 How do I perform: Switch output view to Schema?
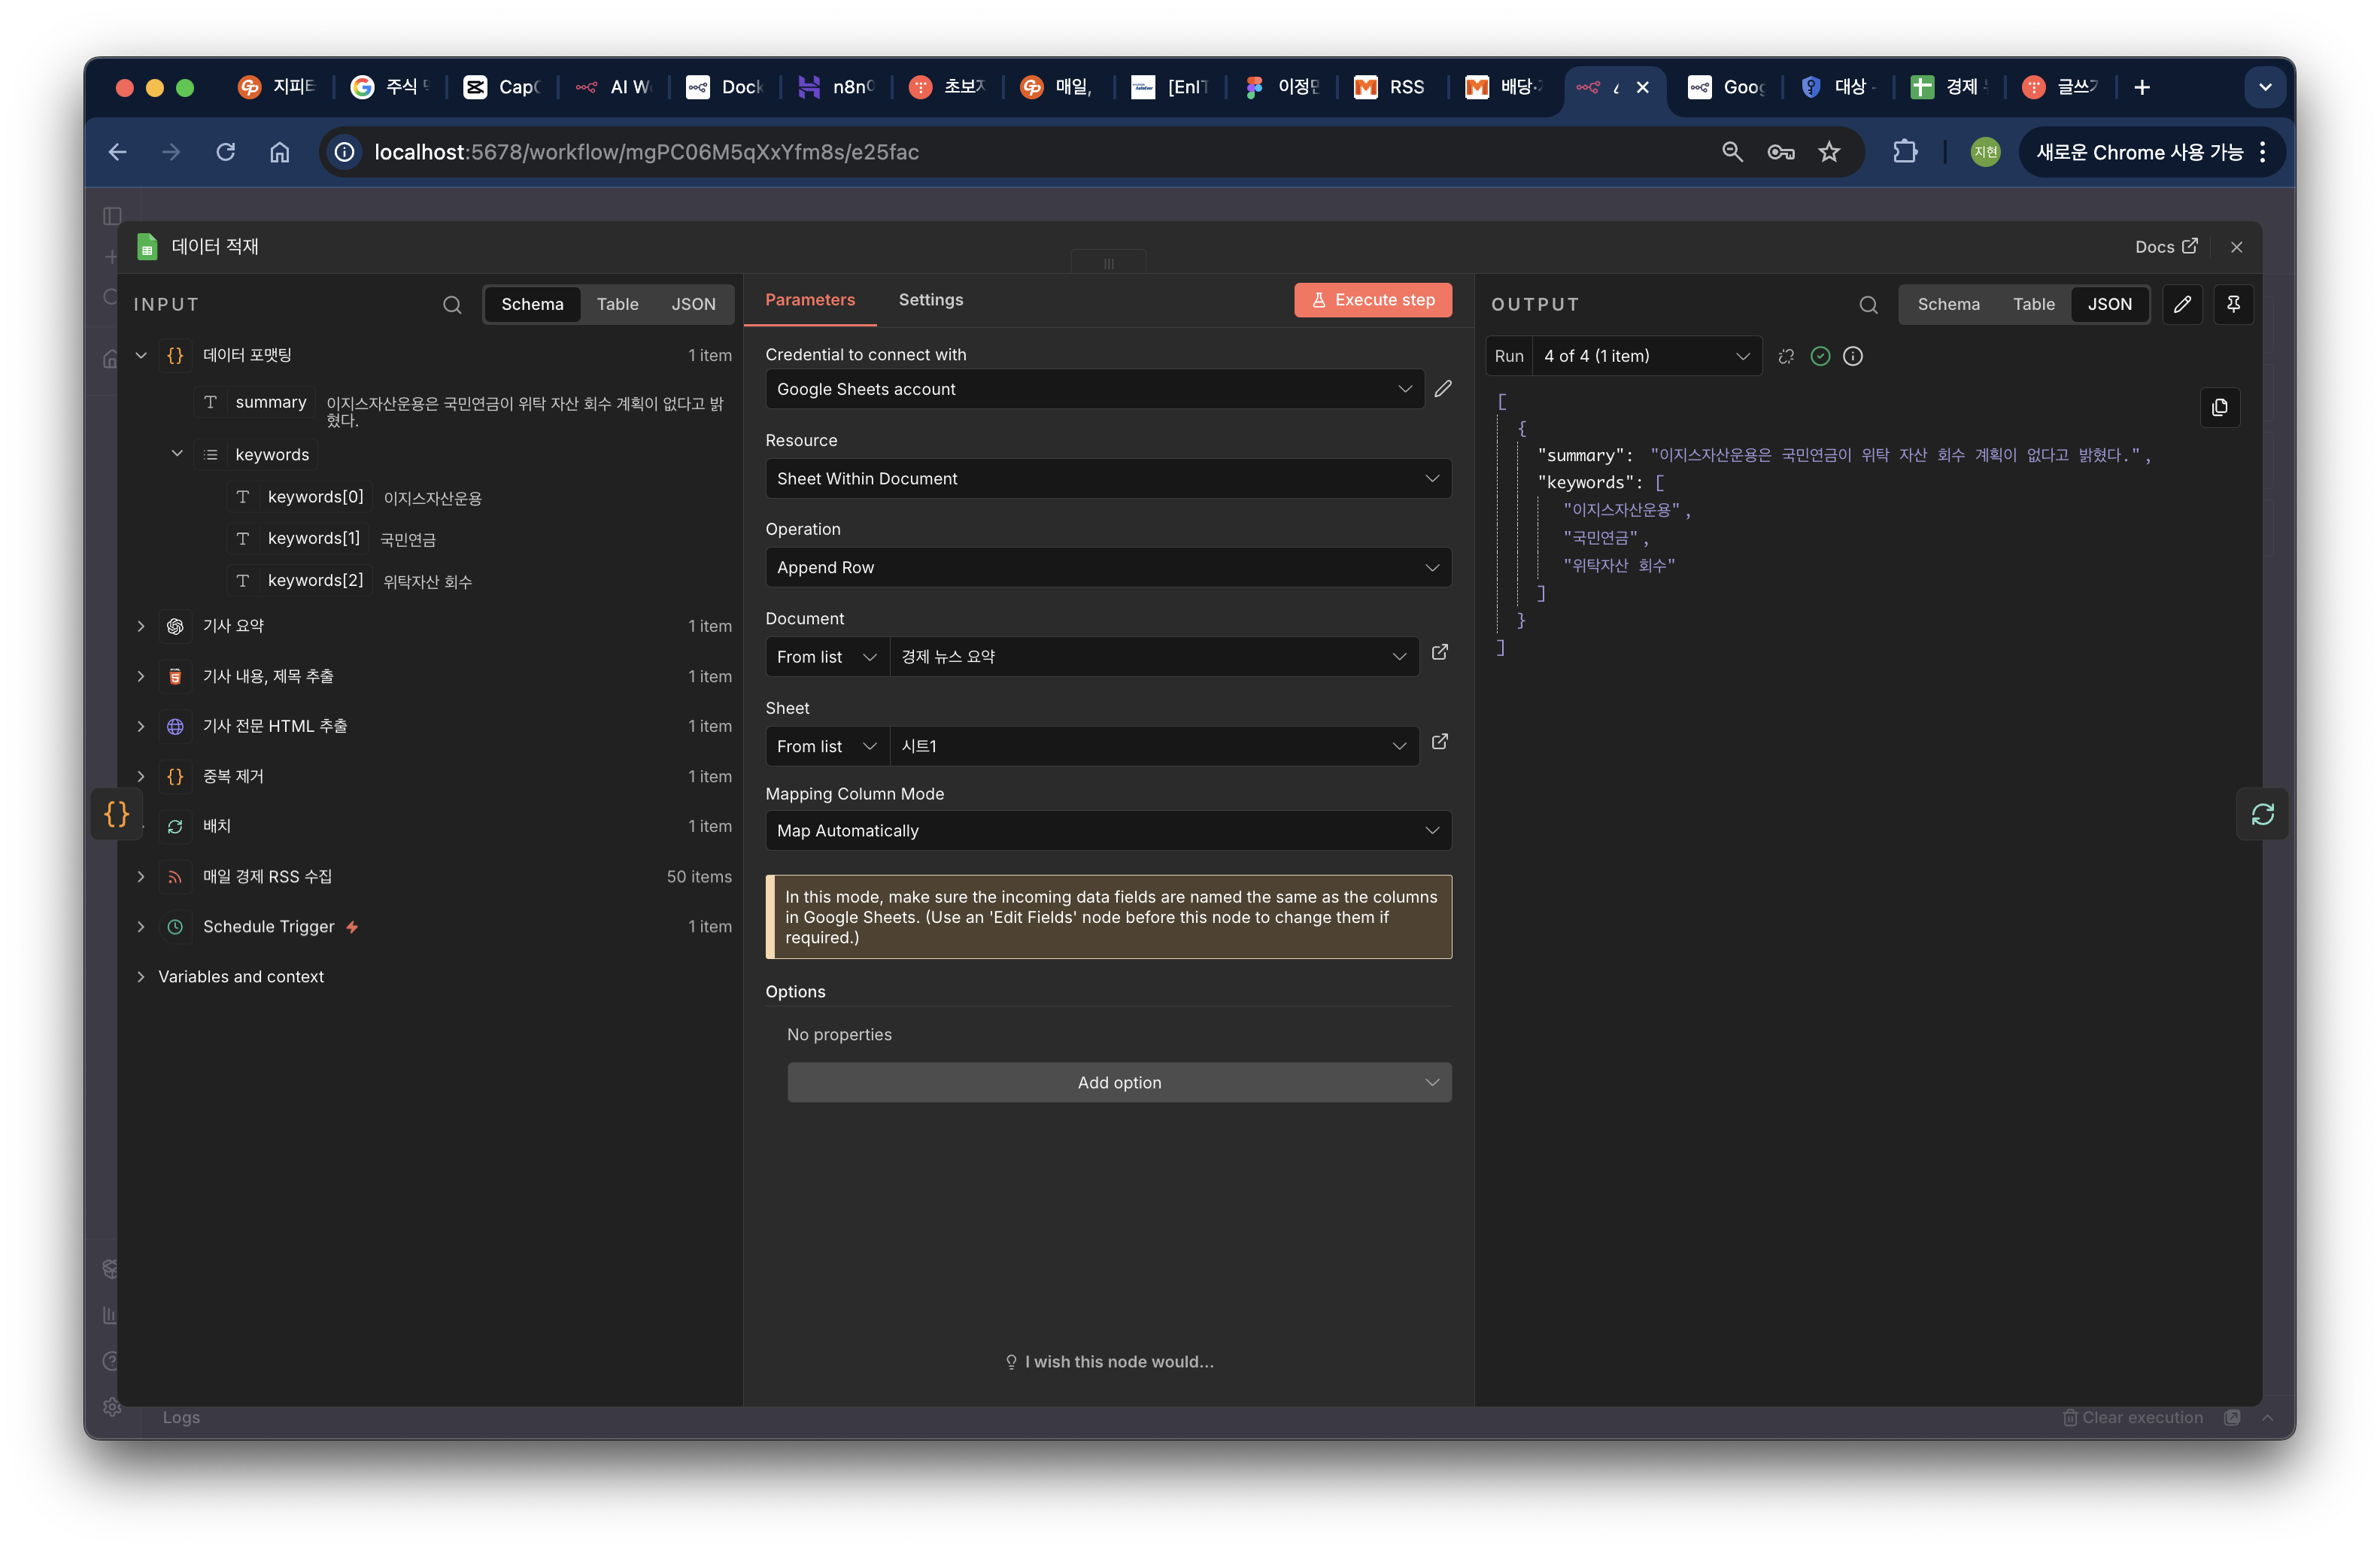point(1948,304)
